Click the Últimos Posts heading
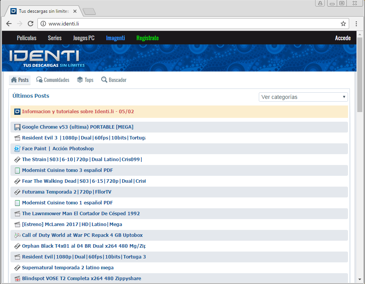The image size is (365, 284). (x=31, y=96)
